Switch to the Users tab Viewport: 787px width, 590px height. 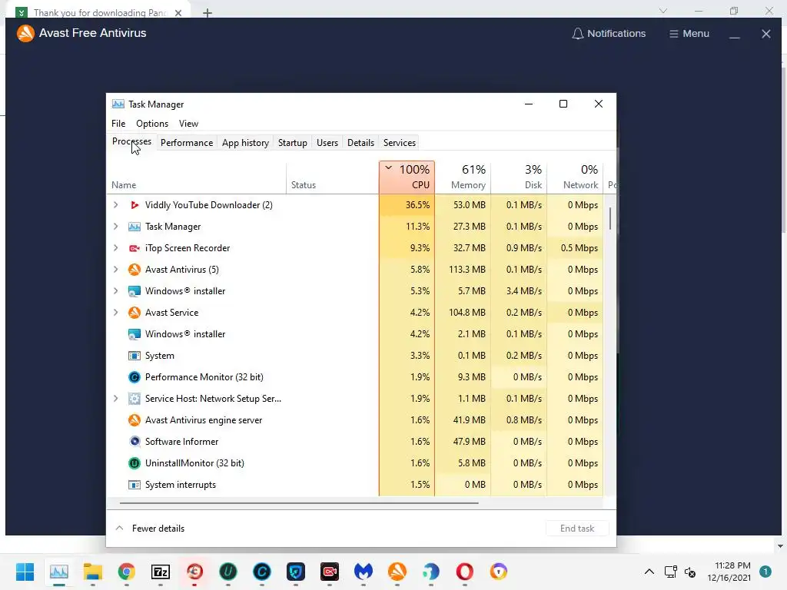tap(327, 143)
